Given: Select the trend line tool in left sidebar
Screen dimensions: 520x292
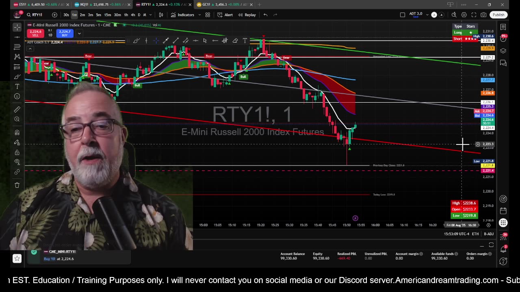Looking at the screenshot, I should point(17,37).
